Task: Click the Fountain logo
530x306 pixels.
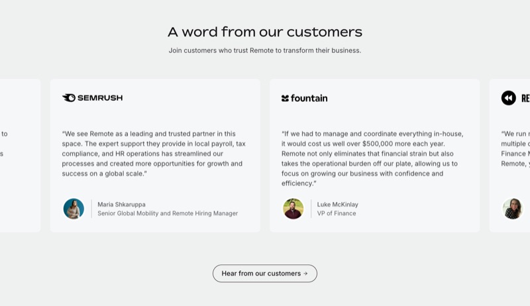Action: click(x=305, y=98)
